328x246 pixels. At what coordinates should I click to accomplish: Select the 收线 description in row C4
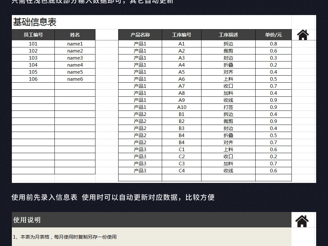[228, 170]
